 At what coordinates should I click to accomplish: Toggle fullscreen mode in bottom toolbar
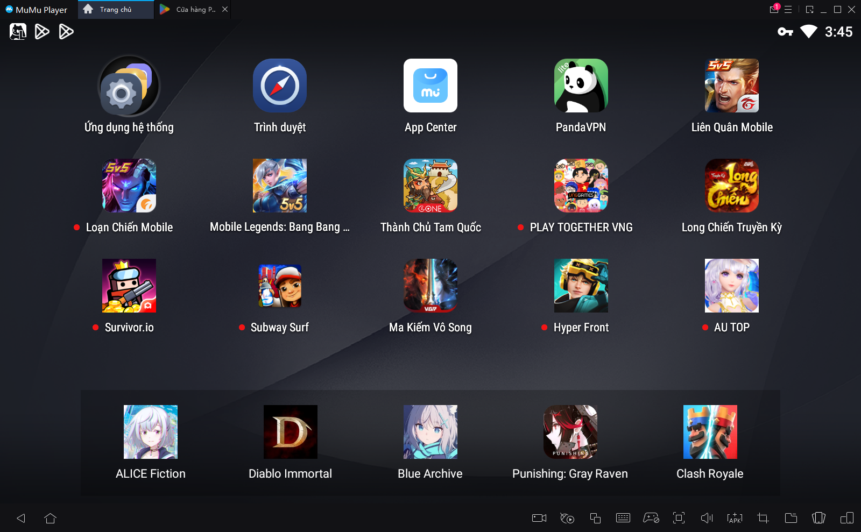click(679, 518)
